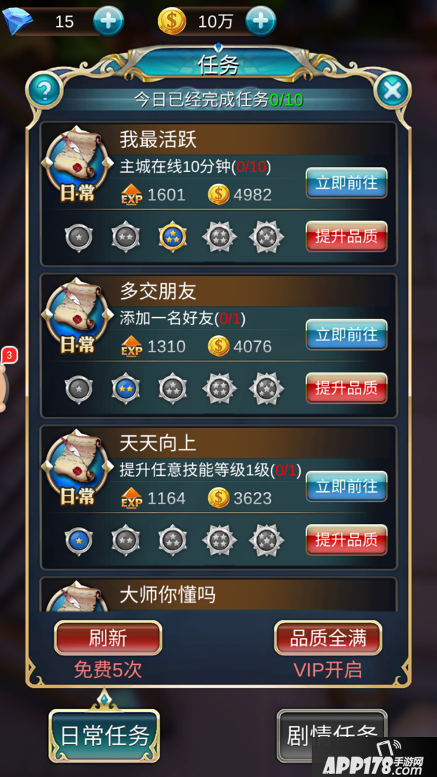Click the active one-star badge in 天天向上
The image size is (437, 777).
79,540
